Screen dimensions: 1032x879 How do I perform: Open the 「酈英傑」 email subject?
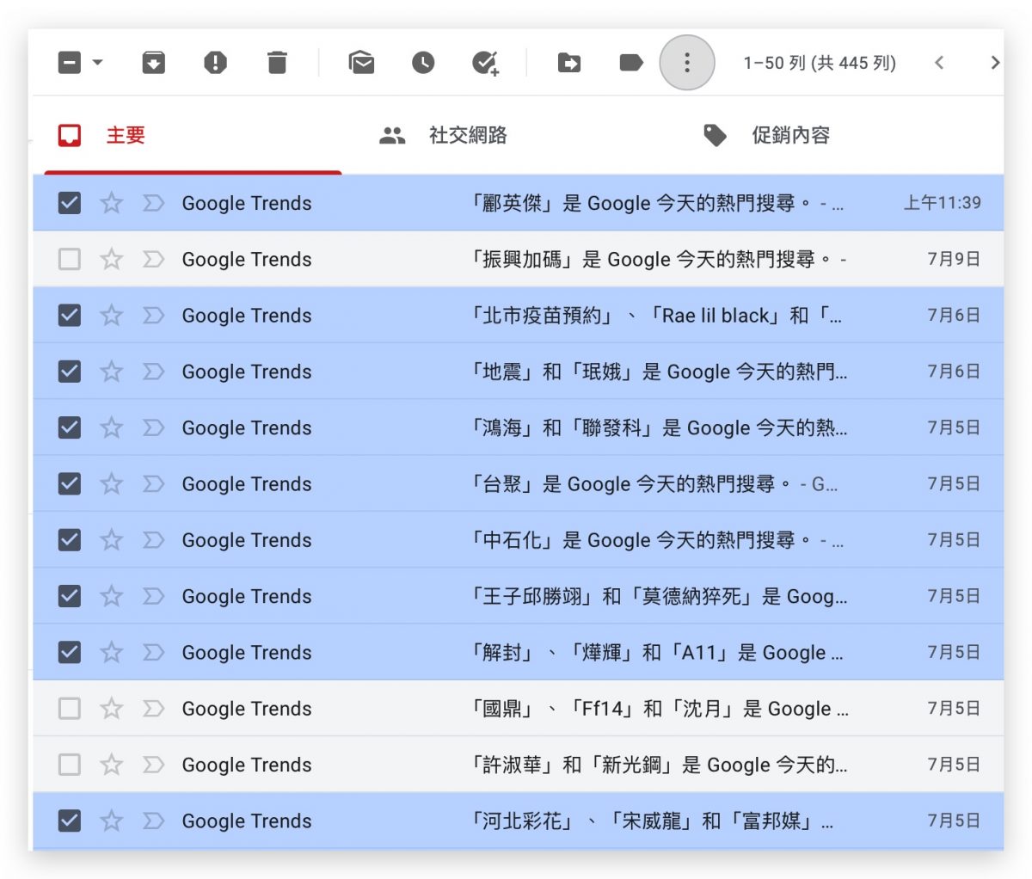point(658,203)
